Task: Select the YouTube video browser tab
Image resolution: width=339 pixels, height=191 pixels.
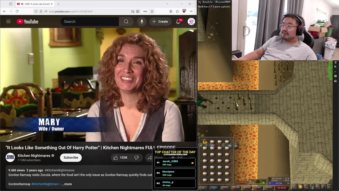Action: [35, 4]
